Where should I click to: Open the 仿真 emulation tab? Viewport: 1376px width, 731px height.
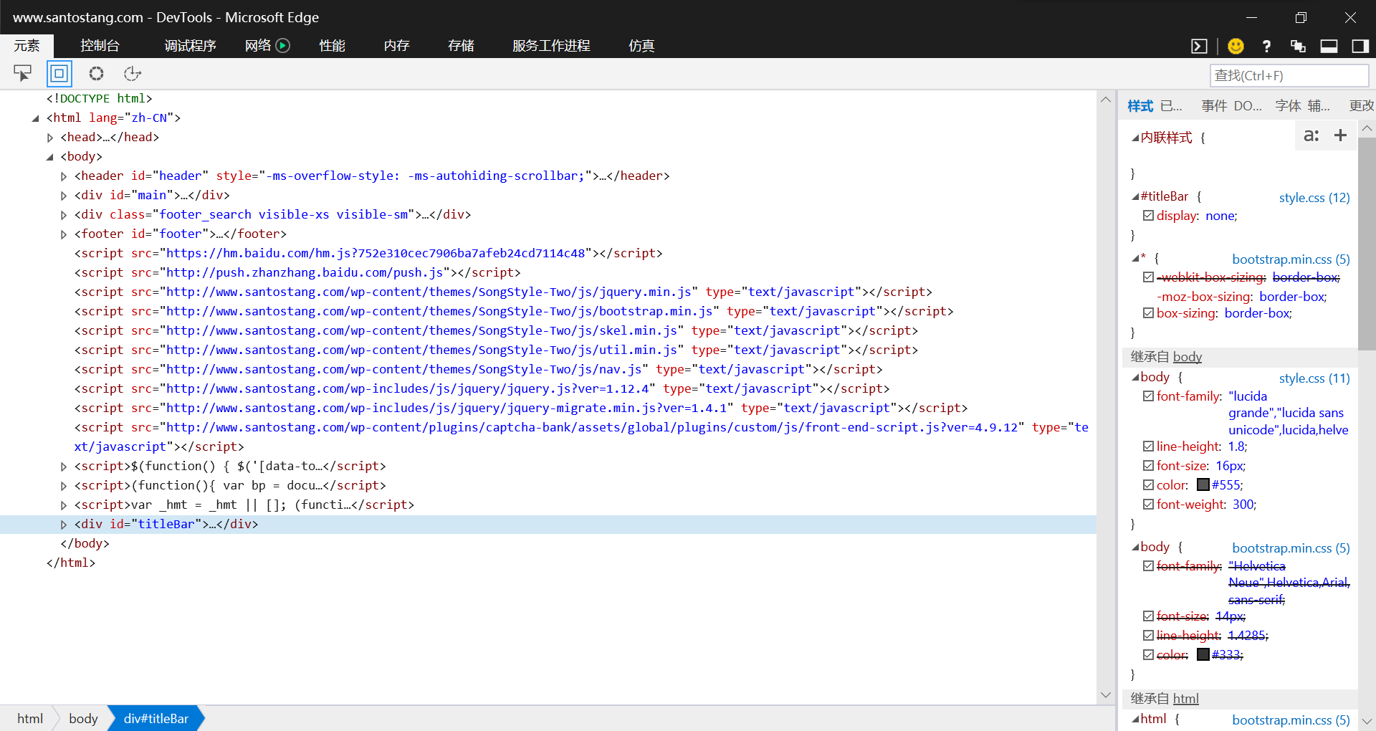click(641, 45)
